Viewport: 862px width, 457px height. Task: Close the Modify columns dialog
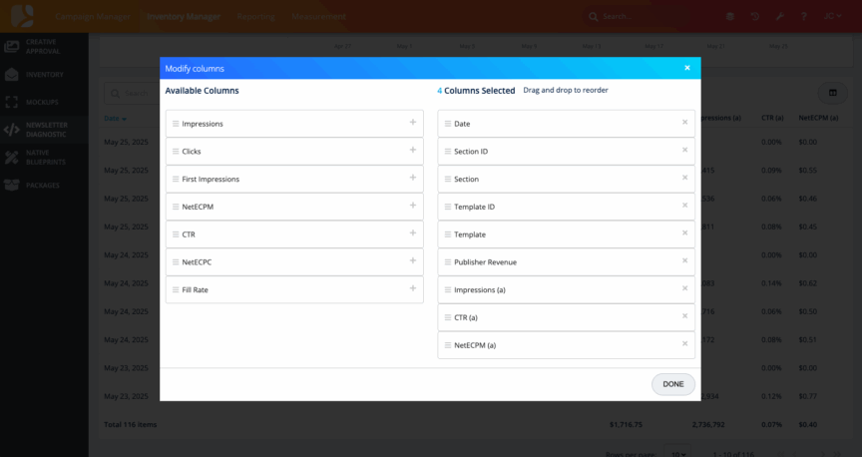[x=686, y=68]
